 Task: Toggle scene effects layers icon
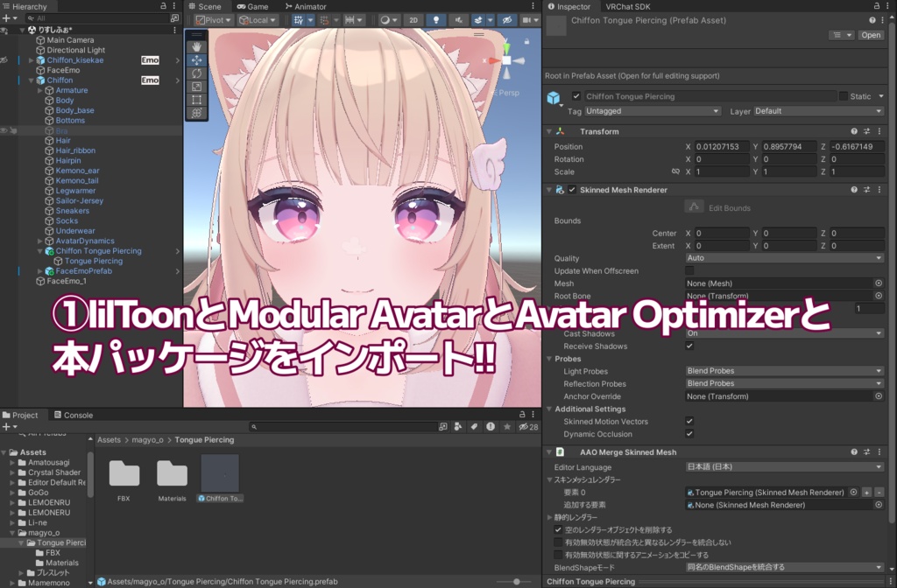click(478, 20)
